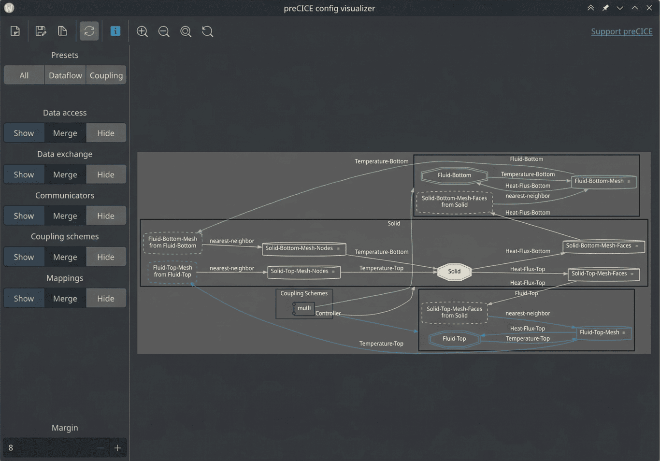Apply the All preset
Screen dimensions: 660x461
coord(24,75)
